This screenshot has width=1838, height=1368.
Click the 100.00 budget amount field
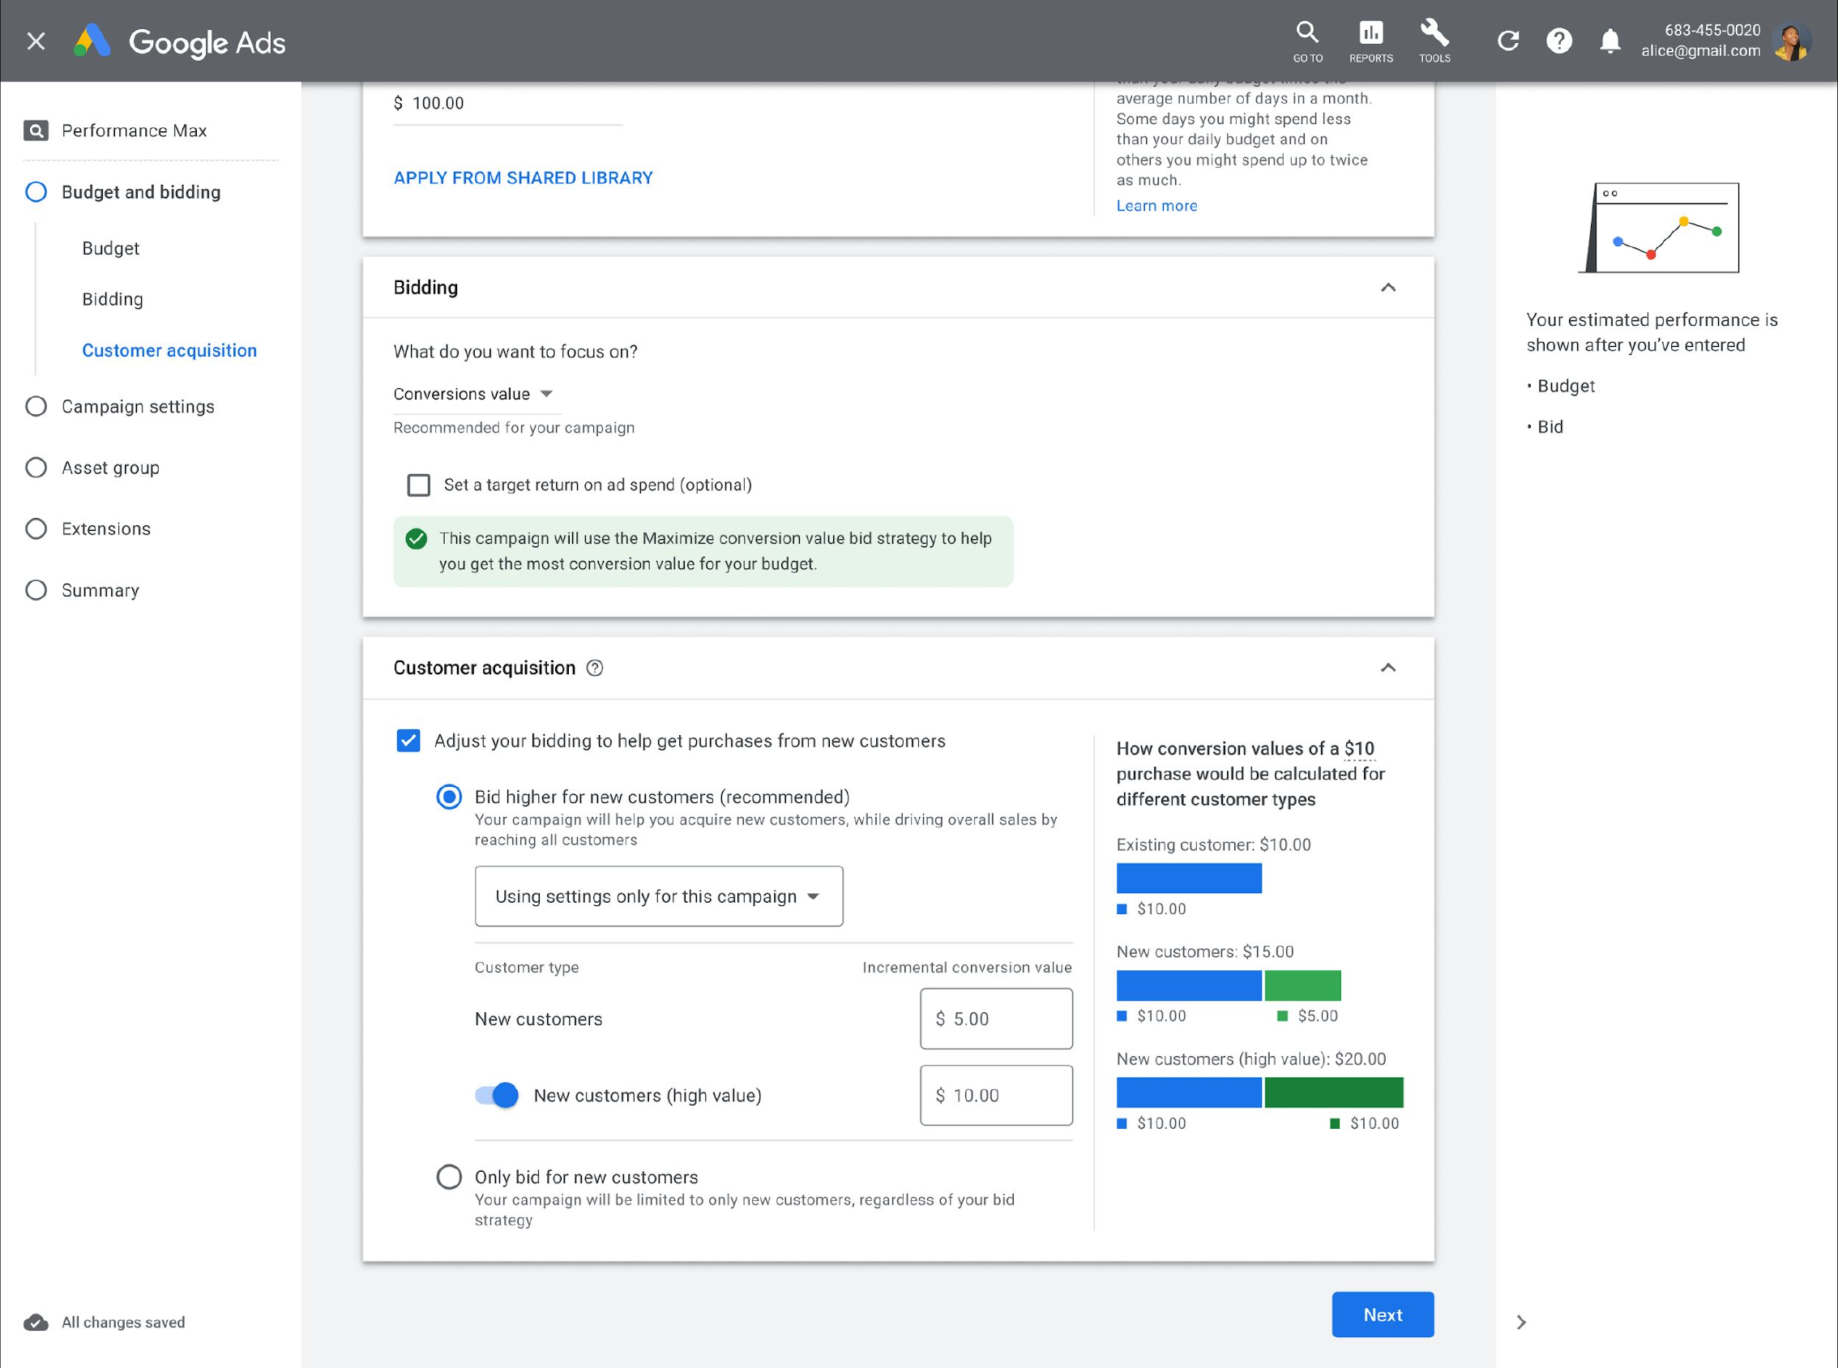(x=507, y=104)
